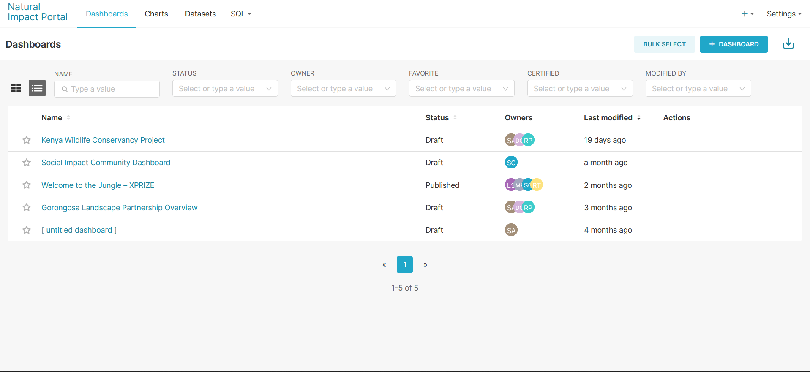The height and width of the screenshot is (372, 810).
Task: Go to the Charts tab
Action: point(156,14)
